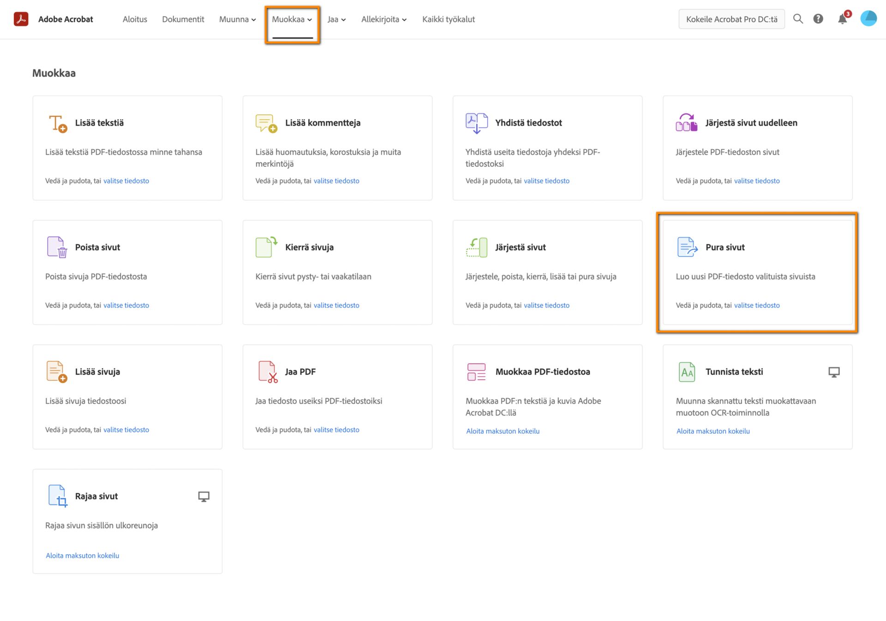Screen dimensions: 886x621
Task: Click description 'Jaa tiedosto useiksi PDF-tiedostoiksi'
Action: click(319, 401)
